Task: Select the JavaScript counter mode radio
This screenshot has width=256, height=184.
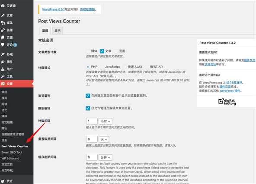Action: coord(102,67)
